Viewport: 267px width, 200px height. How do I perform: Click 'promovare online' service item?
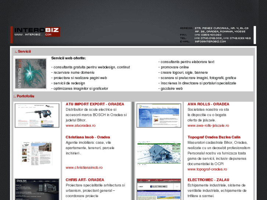[x=173, y=67]
